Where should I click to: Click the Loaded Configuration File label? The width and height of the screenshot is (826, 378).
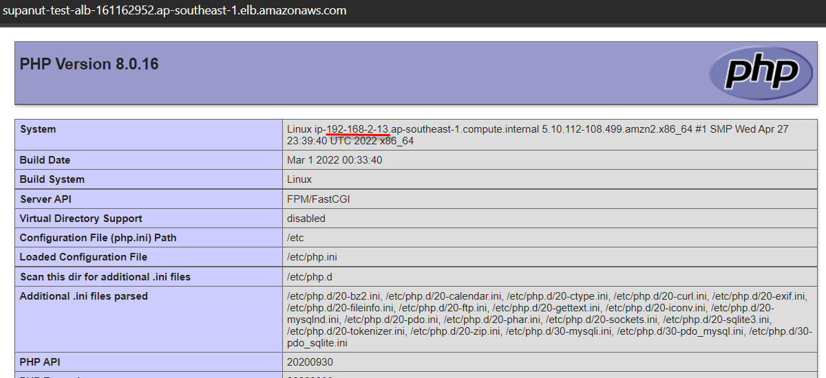click(x=83, y=257)
